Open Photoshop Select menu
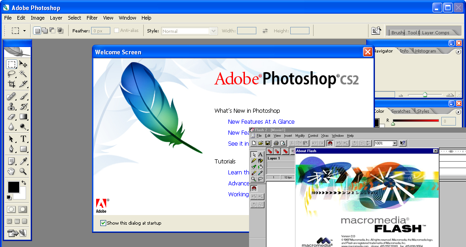The height and width of the screenshot is (247, 466). coord(74,18)
